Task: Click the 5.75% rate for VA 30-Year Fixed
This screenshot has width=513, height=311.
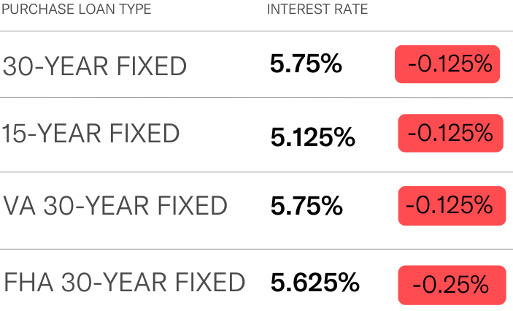Action: (306, 206)
